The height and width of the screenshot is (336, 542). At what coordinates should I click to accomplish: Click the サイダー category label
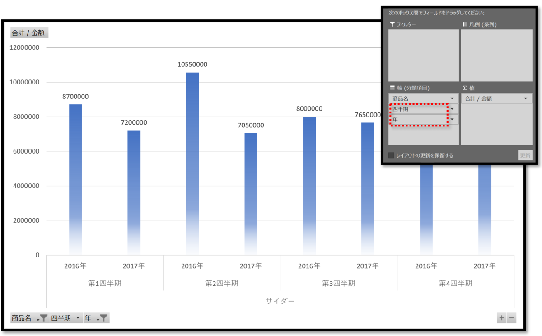click(x=280, y=301)
